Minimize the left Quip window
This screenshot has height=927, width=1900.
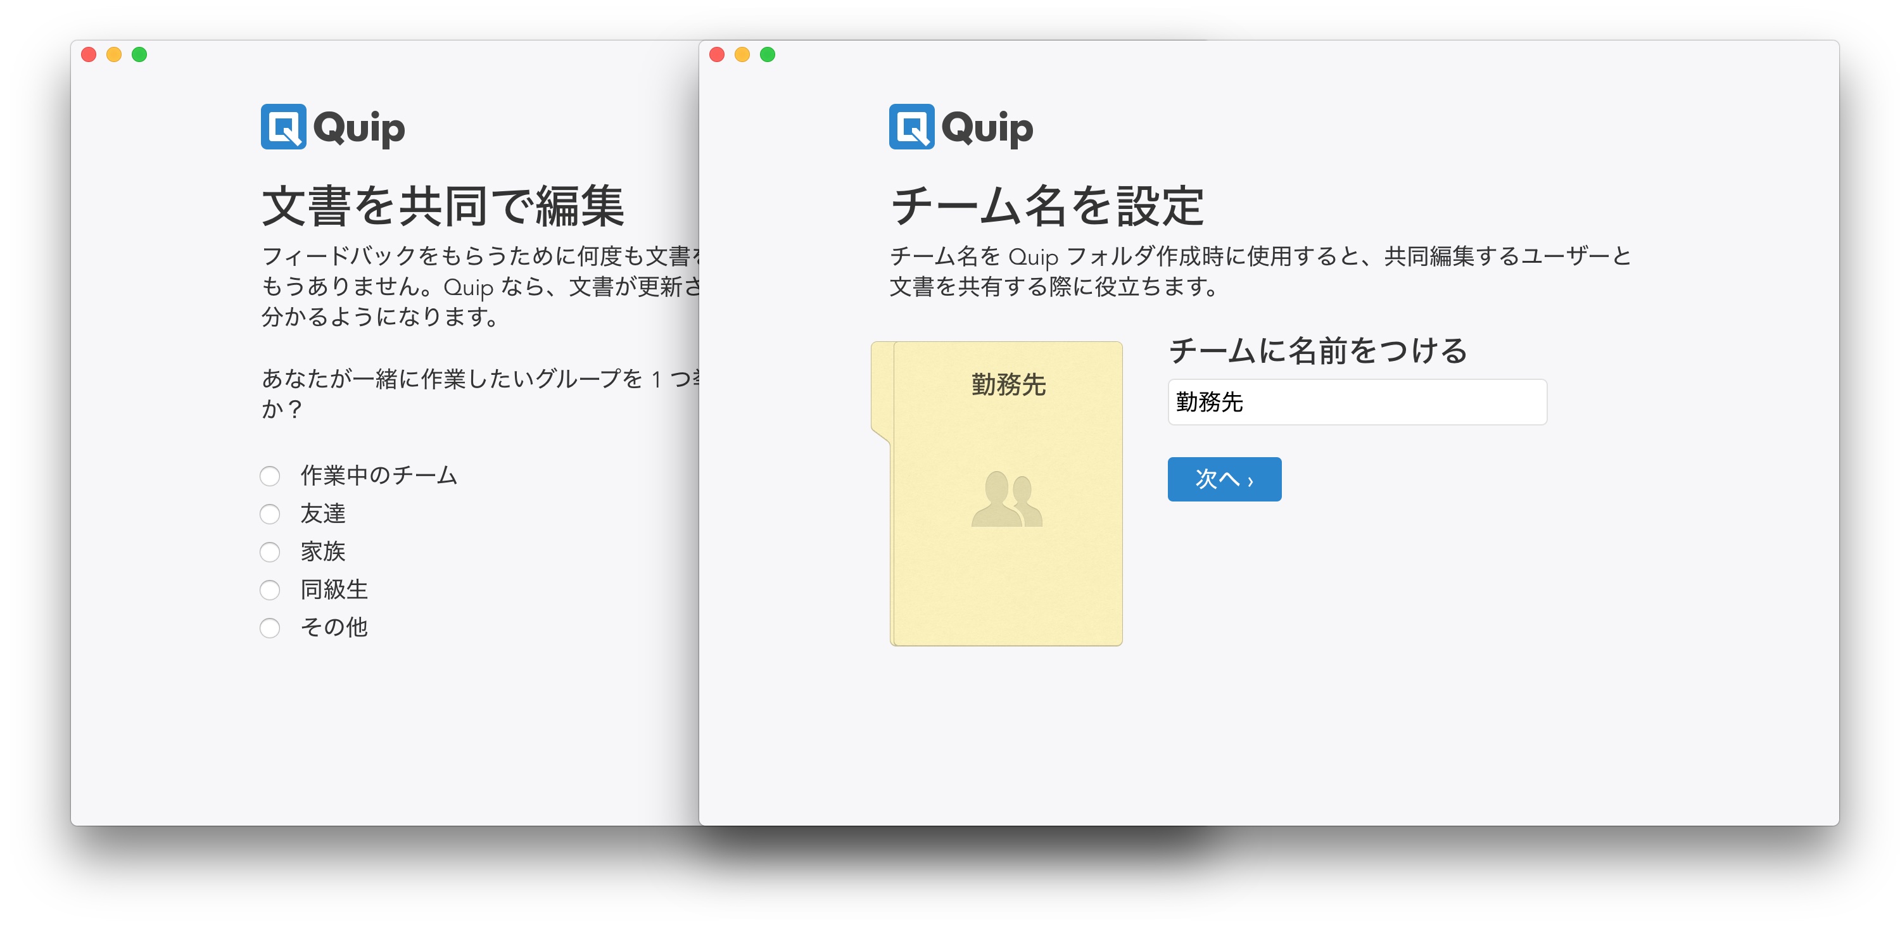tap(113, 54)
